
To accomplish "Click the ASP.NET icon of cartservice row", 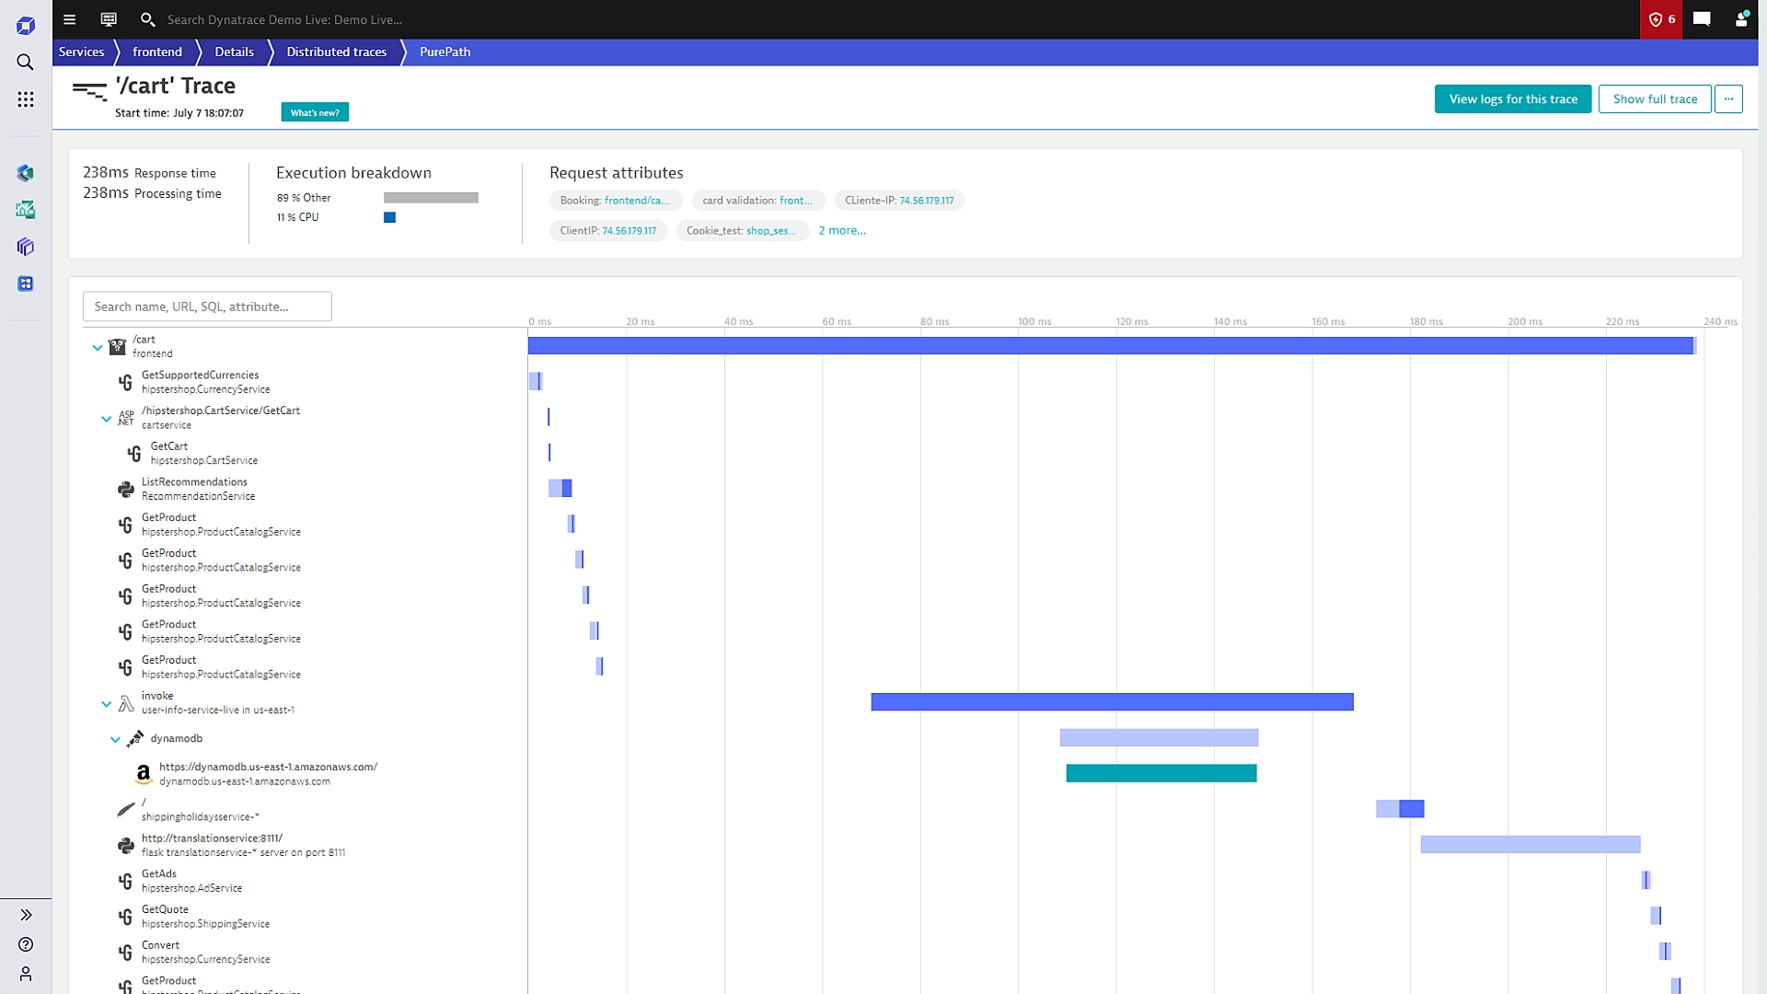I will coord(126,418).
